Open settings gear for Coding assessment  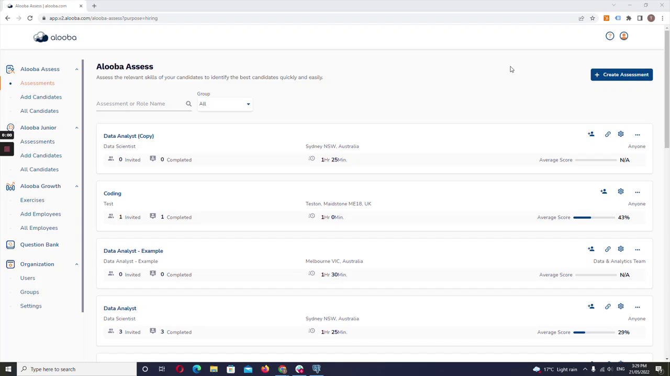tap(621, 192)
